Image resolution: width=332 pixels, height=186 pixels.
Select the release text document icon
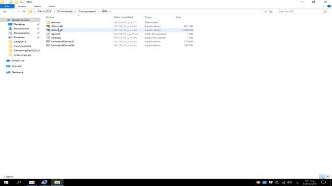coord(48,38)
